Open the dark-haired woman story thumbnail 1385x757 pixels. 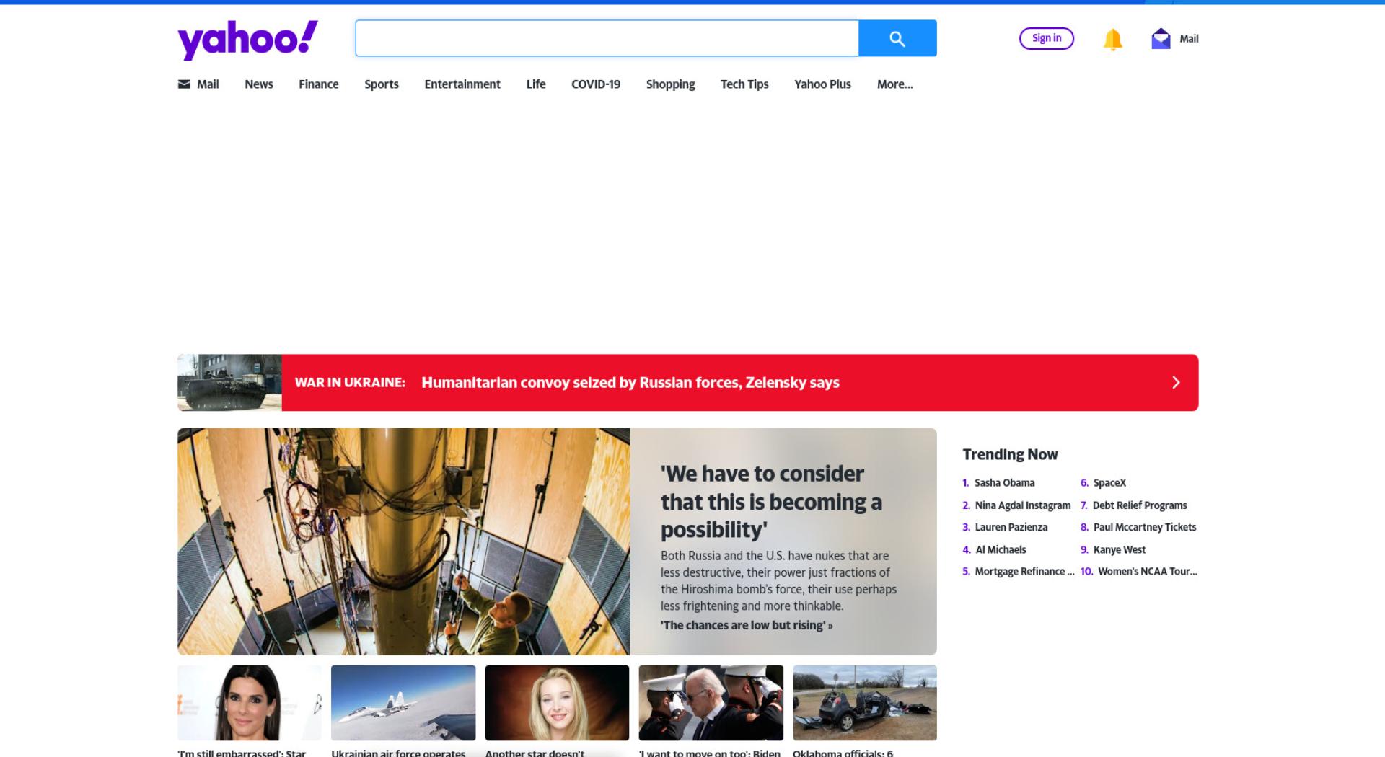(x=250, y=703)
